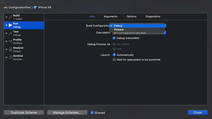Click the Build hammer icon

(10, 17)
